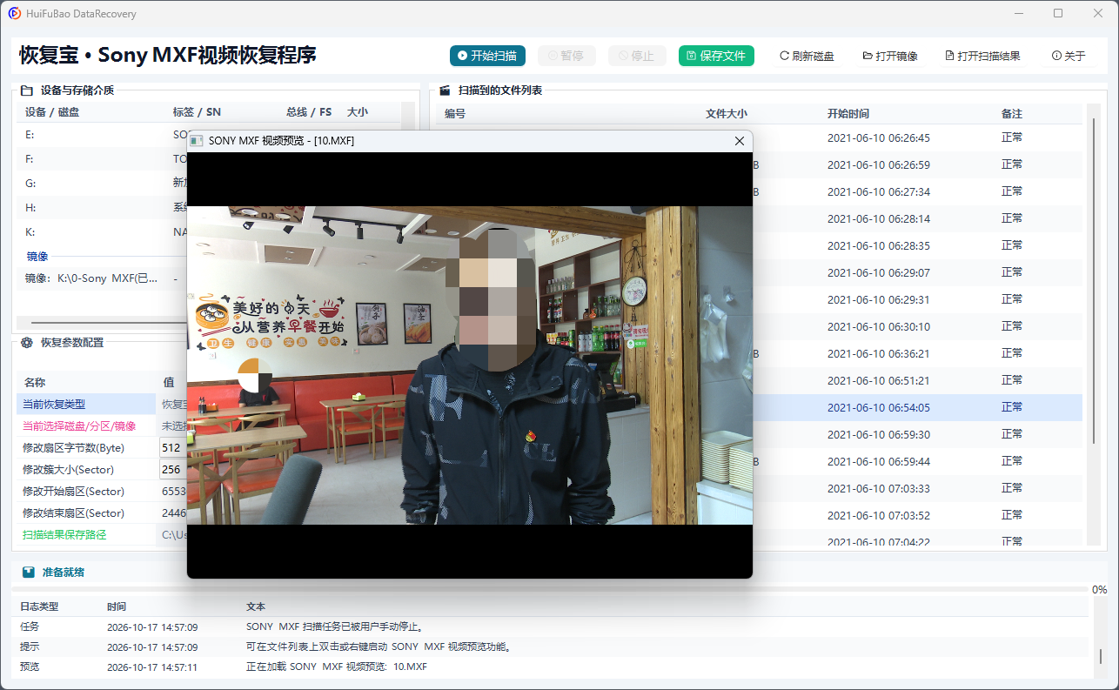Viewport: 1119px width, 690px height.
Task: Click the 准备就绪 status icon
Action: pos(29,573)
